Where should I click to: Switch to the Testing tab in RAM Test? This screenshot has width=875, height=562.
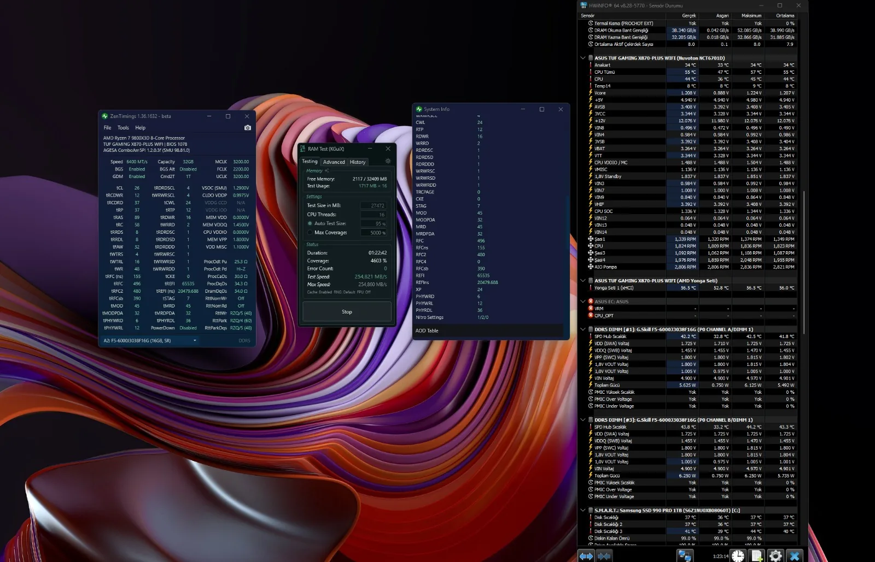click(310, 162)
